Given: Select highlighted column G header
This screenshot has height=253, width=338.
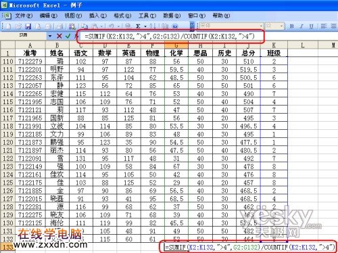Looking at the screenshot, I should pyautogui.click(x=176, y=45).
